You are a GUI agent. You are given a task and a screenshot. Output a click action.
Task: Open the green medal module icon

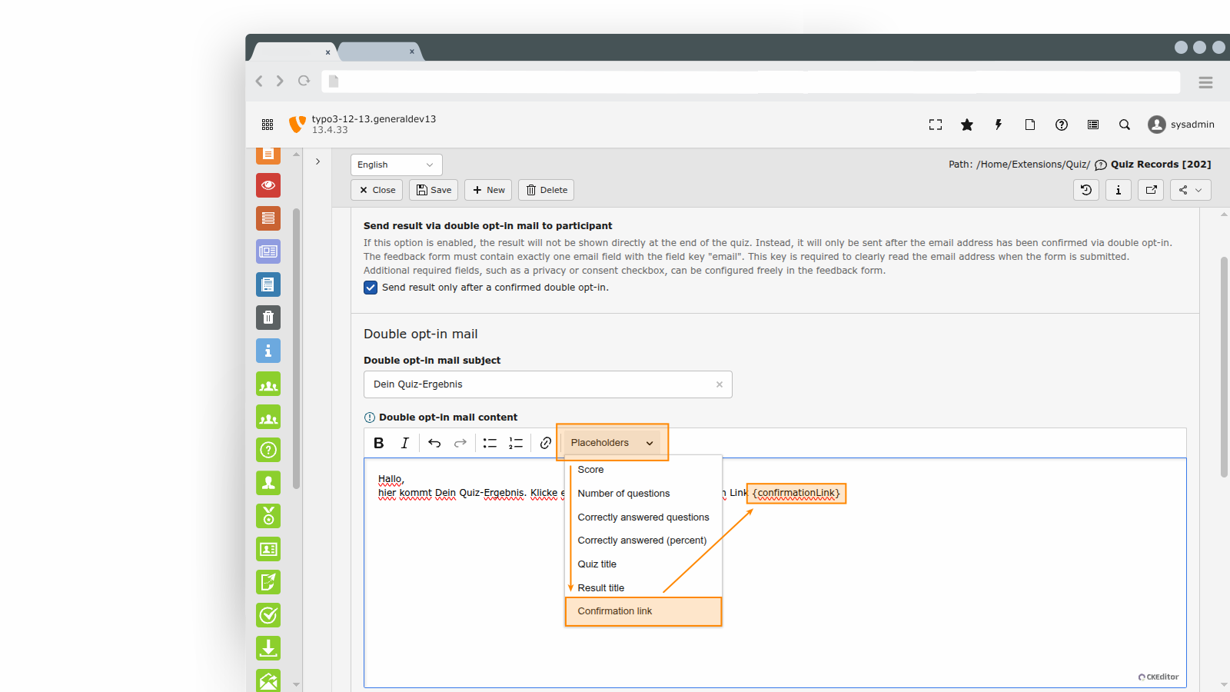pos(268,516)
